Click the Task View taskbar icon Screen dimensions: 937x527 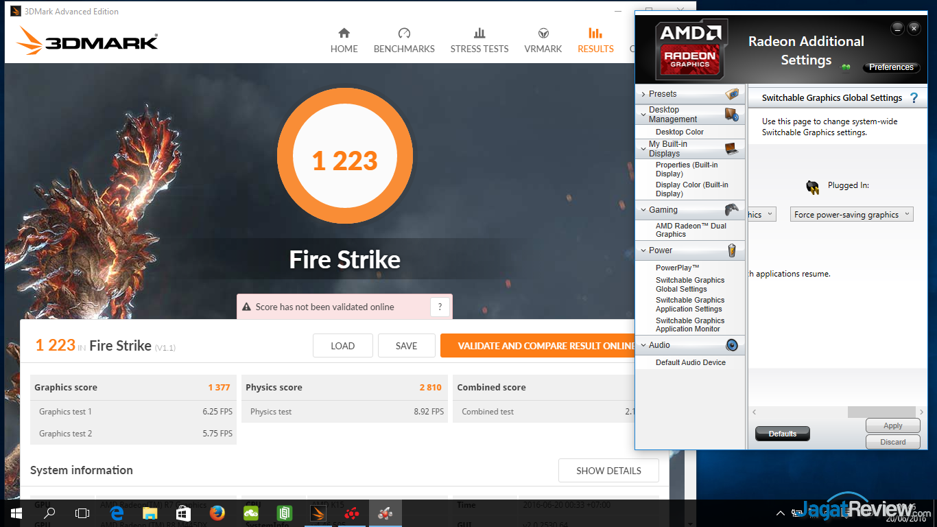coord(82,513)
